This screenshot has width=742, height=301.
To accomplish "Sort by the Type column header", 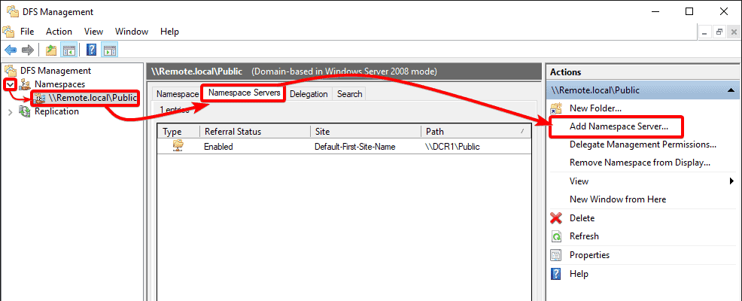I will 178,132.
